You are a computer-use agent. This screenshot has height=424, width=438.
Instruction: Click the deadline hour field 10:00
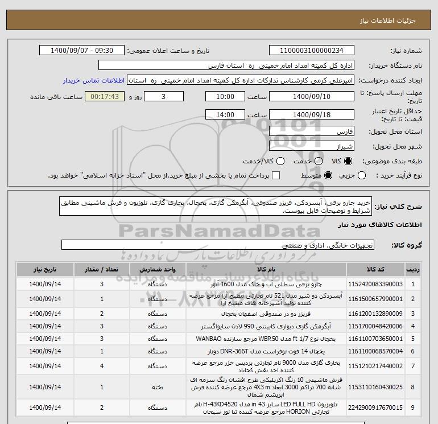225,96
